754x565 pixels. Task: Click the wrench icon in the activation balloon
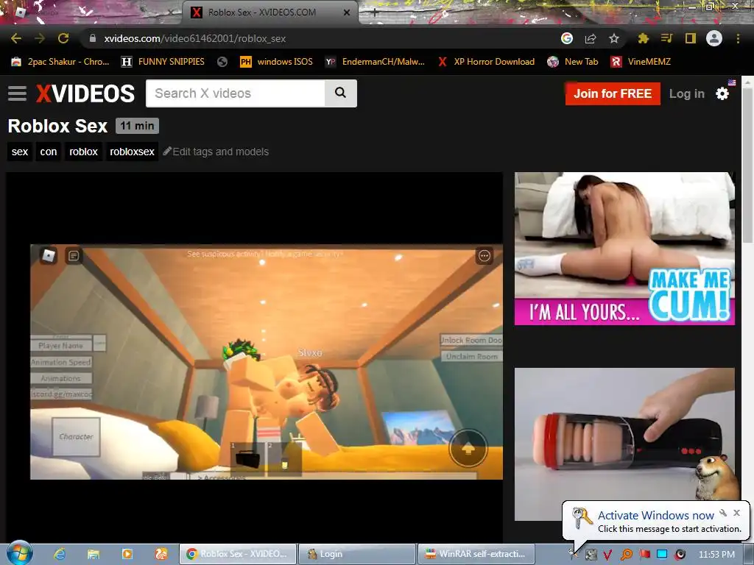723,513
